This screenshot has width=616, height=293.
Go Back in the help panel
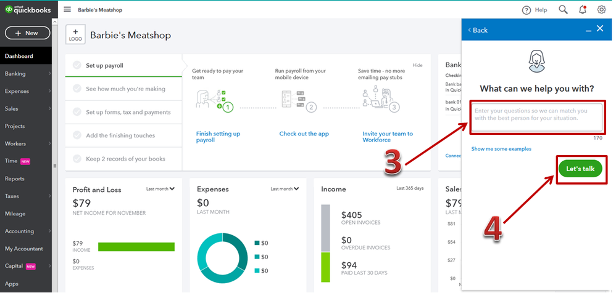tap(478, 30)
